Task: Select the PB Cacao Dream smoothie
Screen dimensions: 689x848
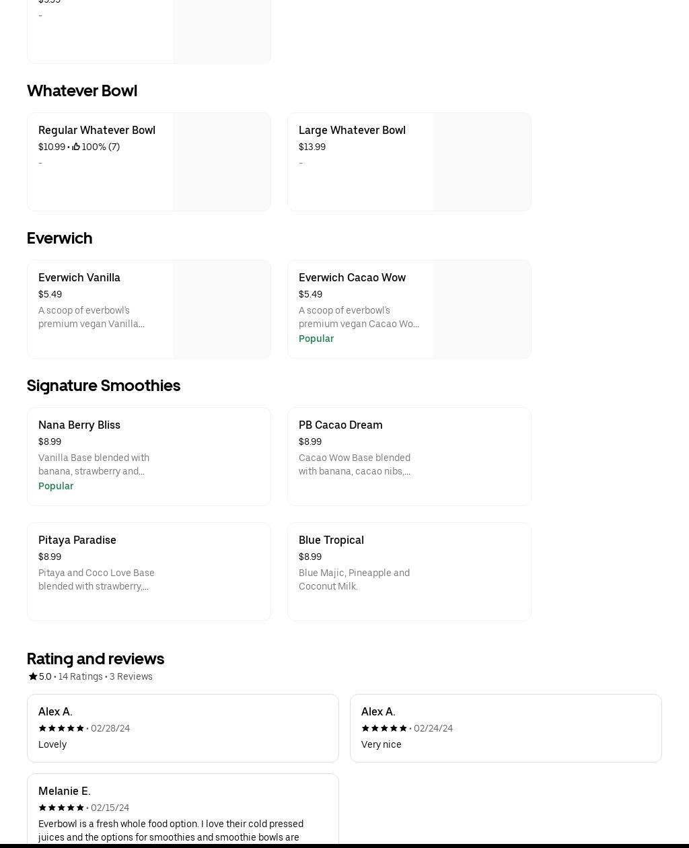Action: click(x=409, y=456)
